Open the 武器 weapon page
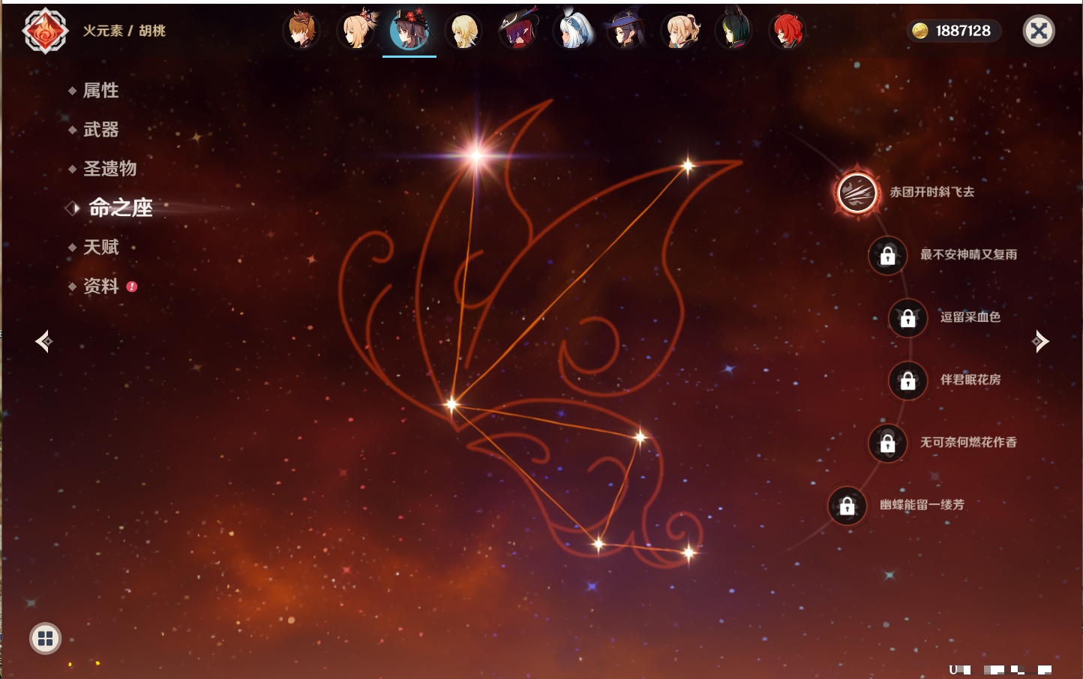1083x679 pixels. (100, 130)
